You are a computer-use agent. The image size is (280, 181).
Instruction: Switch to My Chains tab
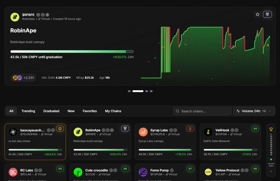(113, 111)
